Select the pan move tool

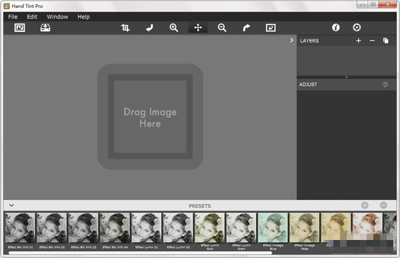click(198, 27)
